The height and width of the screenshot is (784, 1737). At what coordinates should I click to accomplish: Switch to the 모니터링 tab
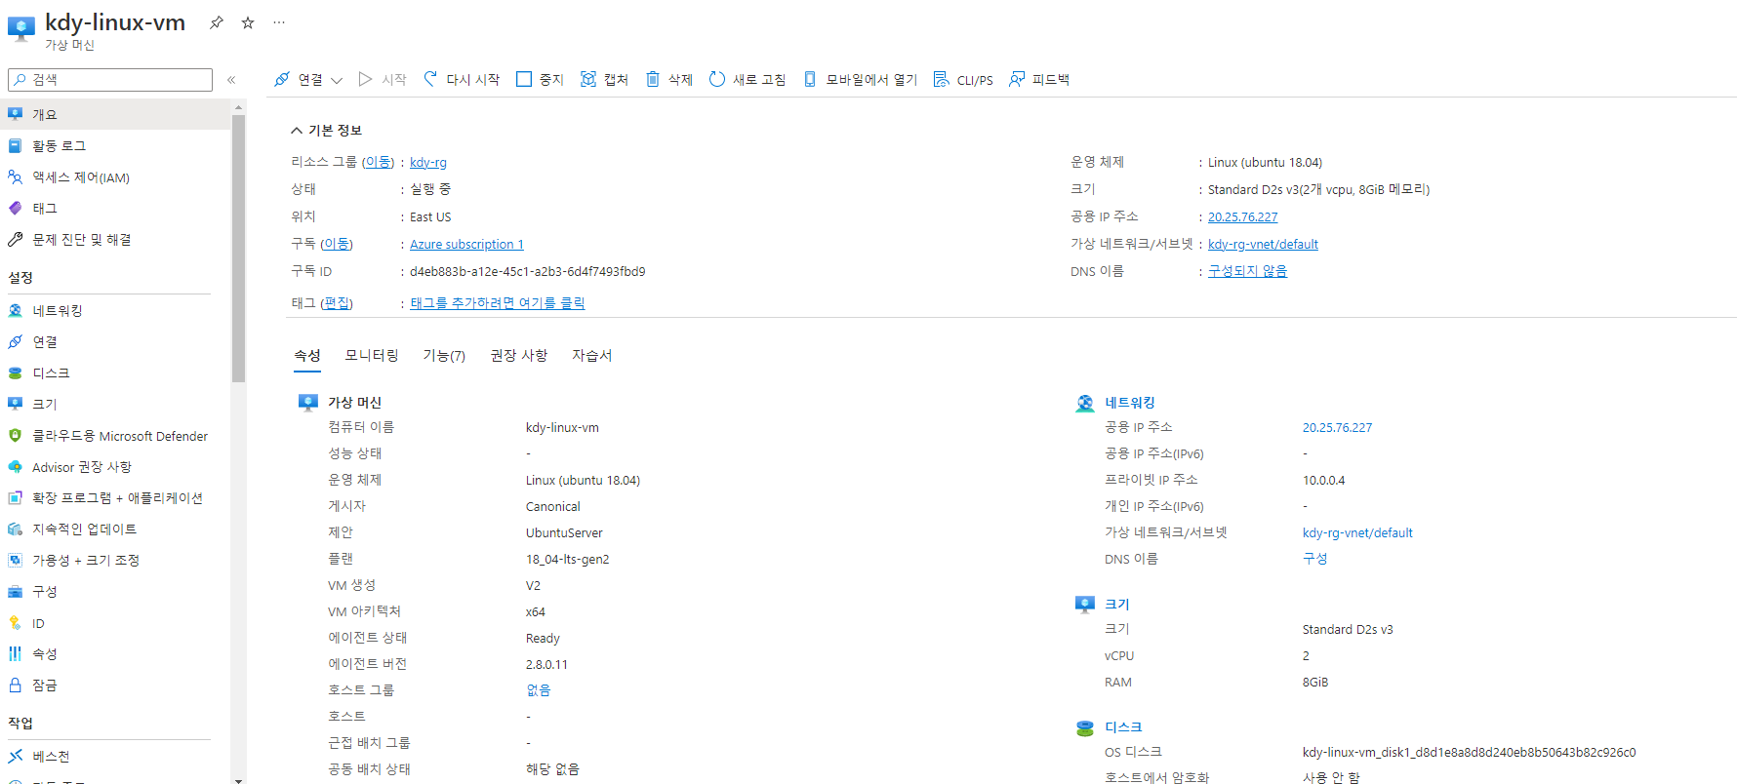(372, 356)
